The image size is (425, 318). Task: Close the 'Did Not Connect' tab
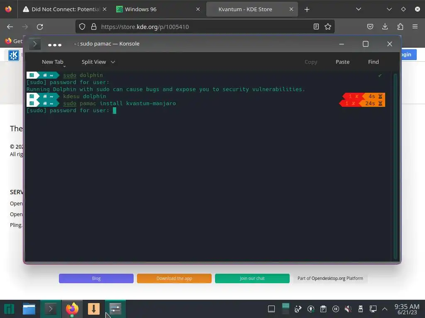click(x=105, y=9)
